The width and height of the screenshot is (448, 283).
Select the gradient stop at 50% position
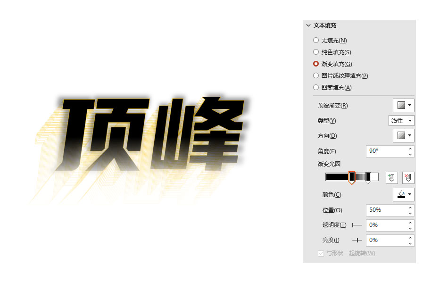point(351,177)
